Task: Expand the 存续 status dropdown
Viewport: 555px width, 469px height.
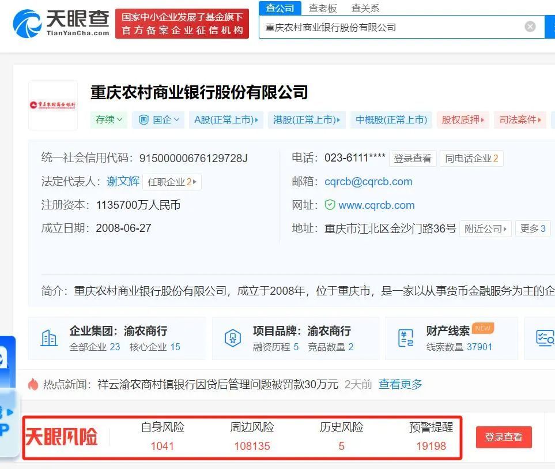Action: (x=108, y=120)
